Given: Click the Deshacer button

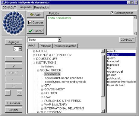Looking at the screenshot, I should (x=14, y=103).
